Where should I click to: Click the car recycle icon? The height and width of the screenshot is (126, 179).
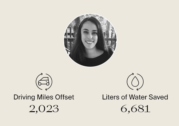[x=44, y=82]
